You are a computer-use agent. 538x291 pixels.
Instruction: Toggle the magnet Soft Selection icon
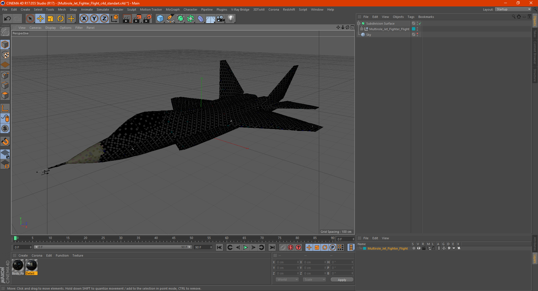(5, 142)
